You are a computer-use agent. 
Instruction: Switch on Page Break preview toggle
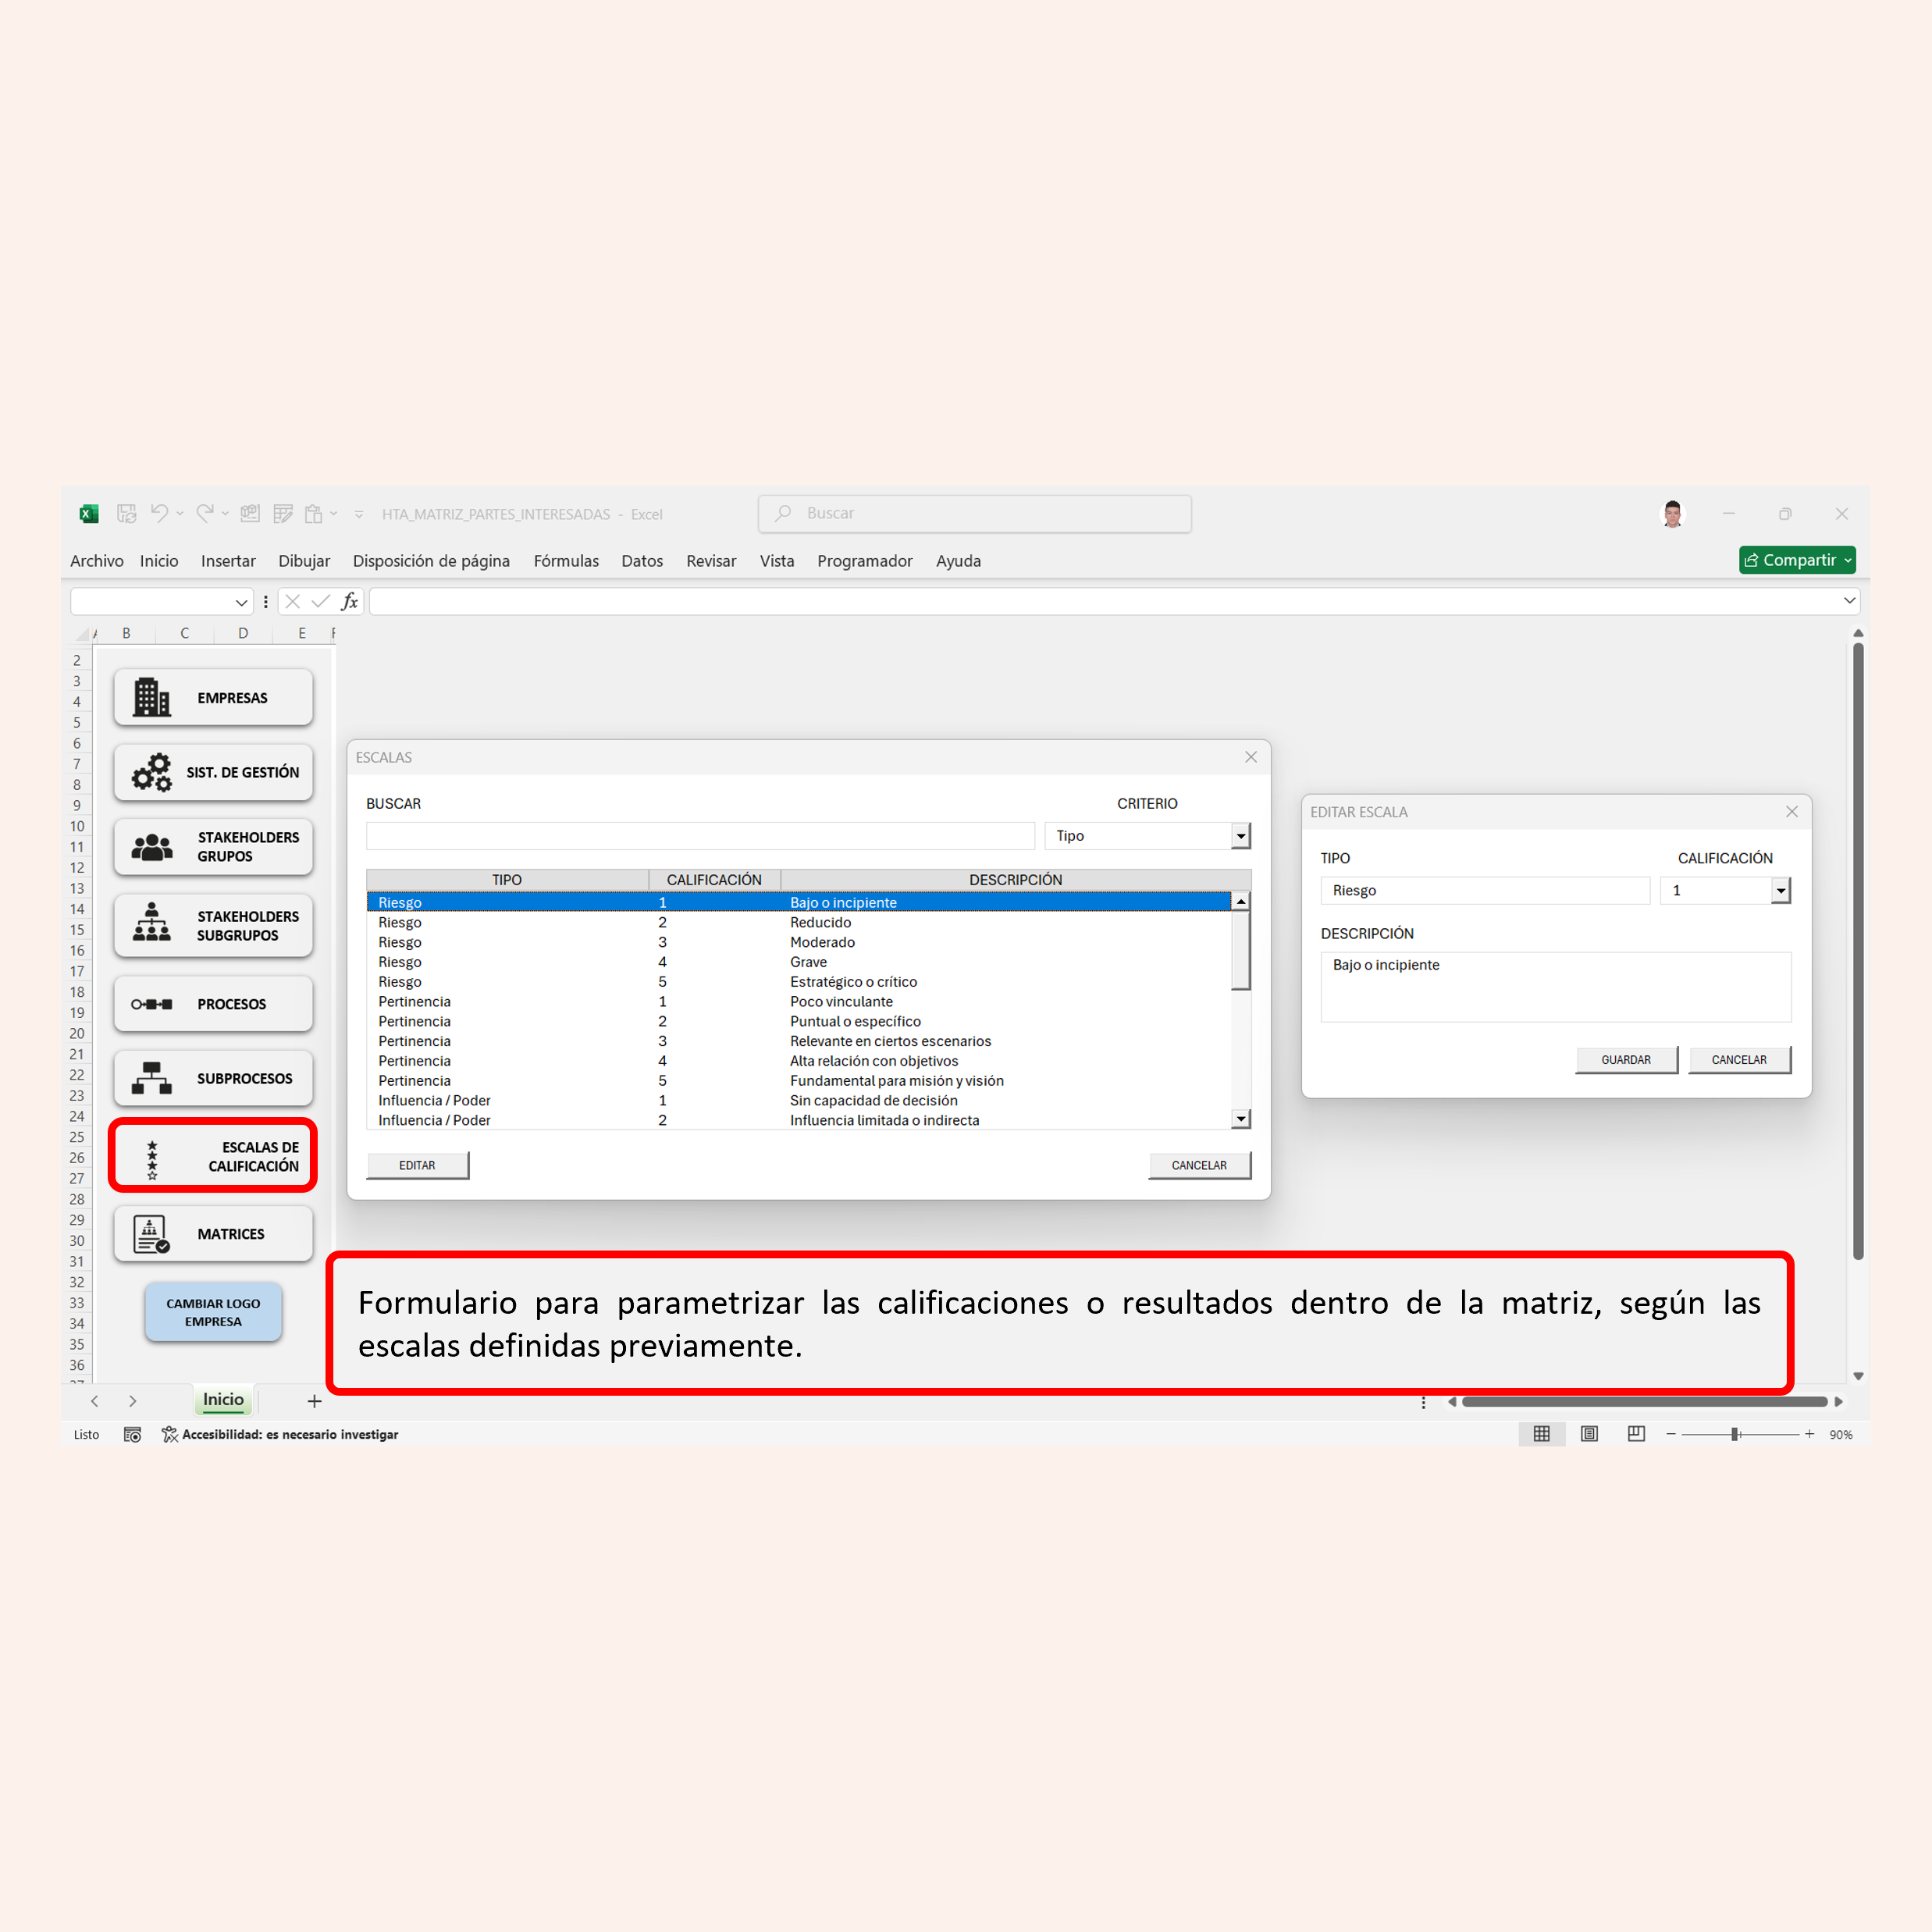pyautogui.click(x=1636, y=1434)
